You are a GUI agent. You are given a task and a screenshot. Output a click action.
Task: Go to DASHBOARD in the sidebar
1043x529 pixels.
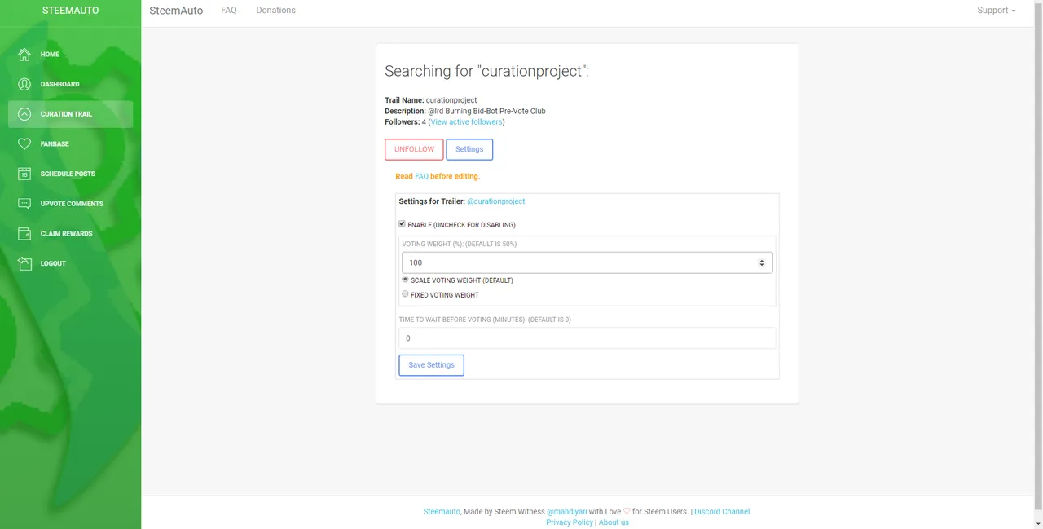[70, 84]
